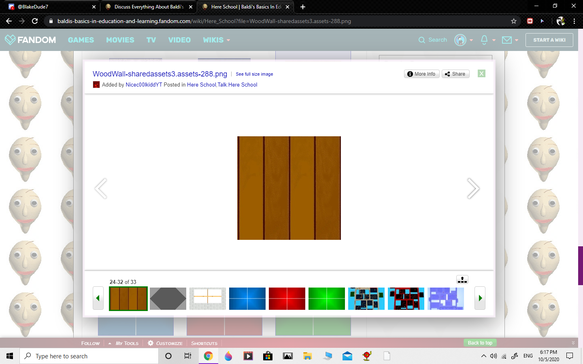Click the pin carousel icon
The image size is (583, 364).
pos(462,279)
